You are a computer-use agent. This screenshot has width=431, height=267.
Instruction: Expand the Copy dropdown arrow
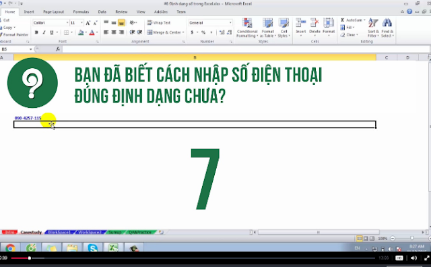15,28
